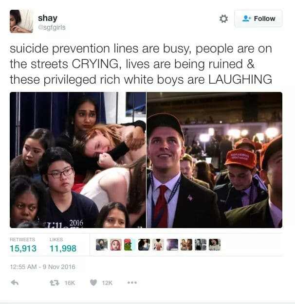This screenshot has width=295, height=304.
Task: View the 15,913 retweets list
Action: (23, 245)
